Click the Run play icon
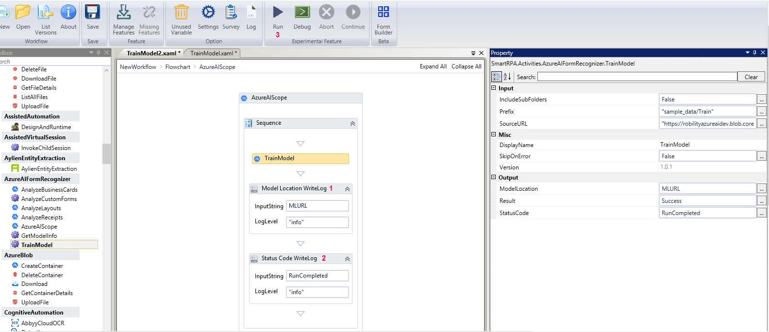This screenshot has height=332, width=769. pos(278,12)
